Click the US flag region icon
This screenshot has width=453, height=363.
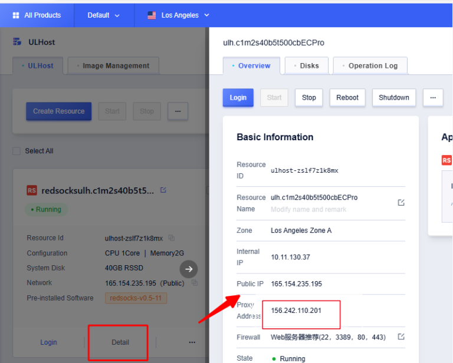coord(152,15)
